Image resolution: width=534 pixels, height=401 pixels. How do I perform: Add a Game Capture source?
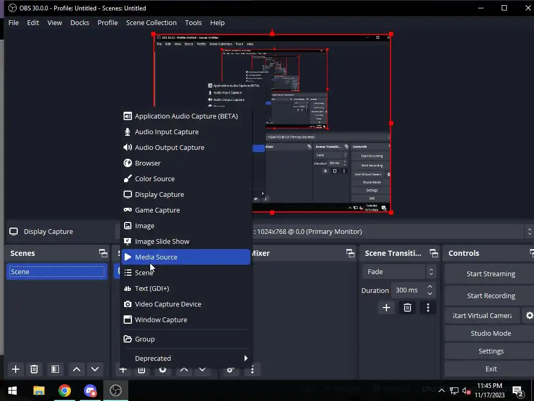186,210
